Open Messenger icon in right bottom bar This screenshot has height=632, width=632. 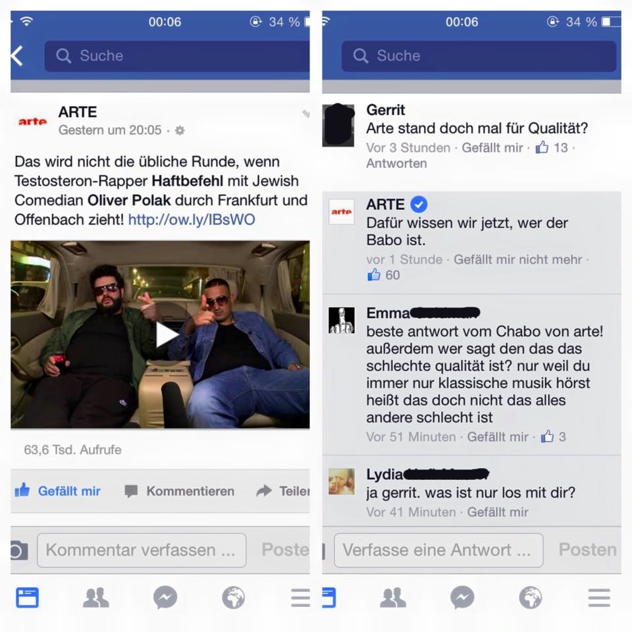tap(462, 597)
